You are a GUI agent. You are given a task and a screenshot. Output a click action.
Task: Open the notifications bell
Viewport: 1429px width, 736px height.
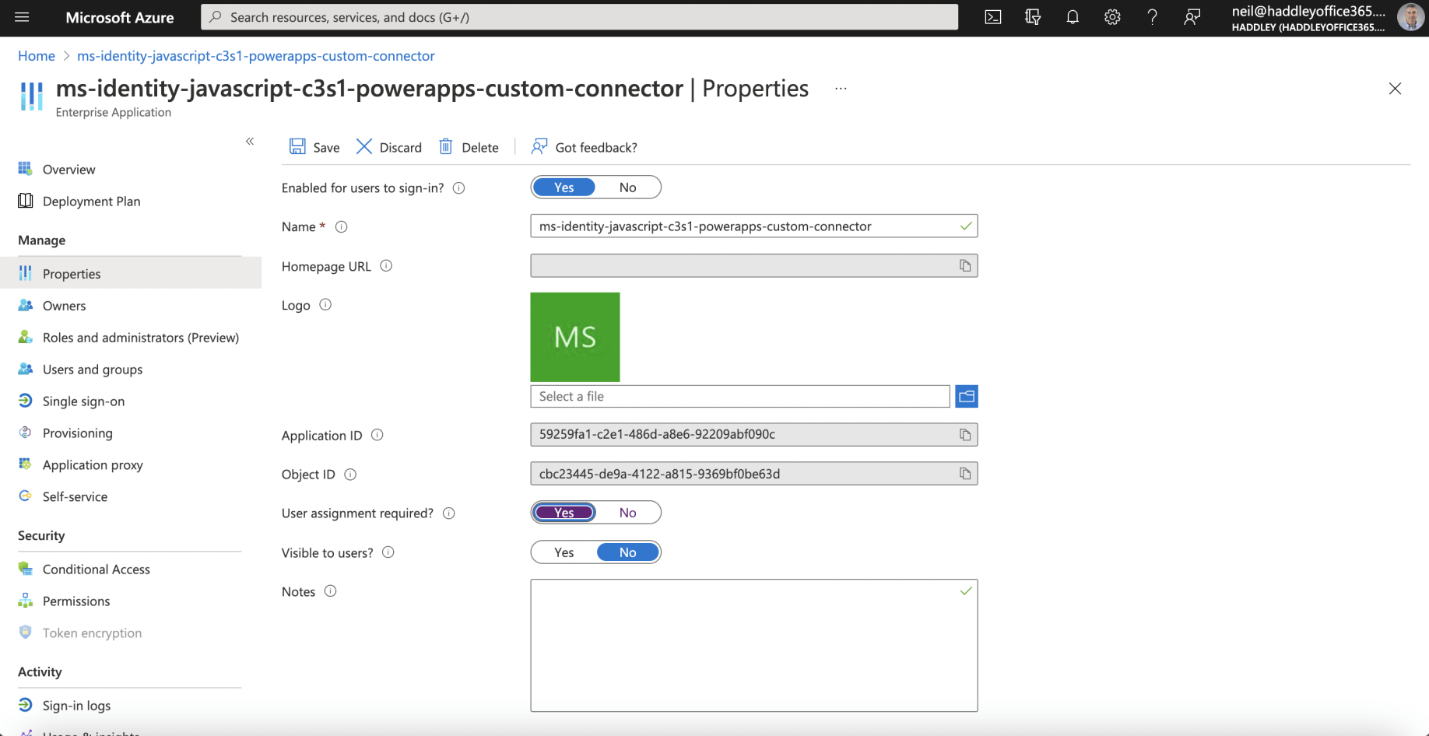tap(1073, 17)
